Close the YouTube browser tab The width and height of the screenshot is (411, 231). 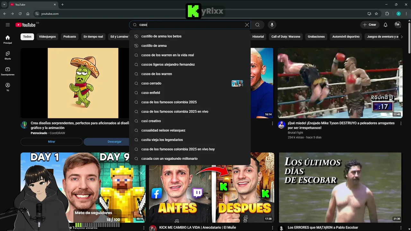point(55,4)
